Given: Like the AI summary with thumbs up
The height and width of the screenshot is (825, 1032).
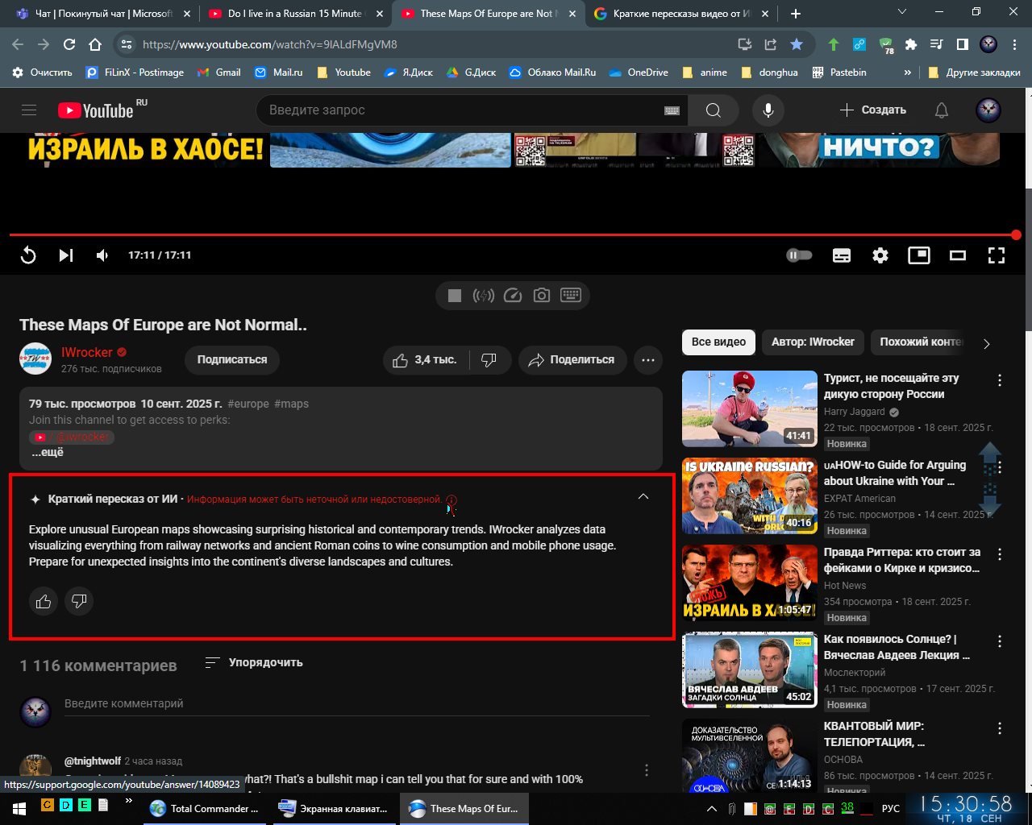Looking at the screenshot, I should coord(44,601).
